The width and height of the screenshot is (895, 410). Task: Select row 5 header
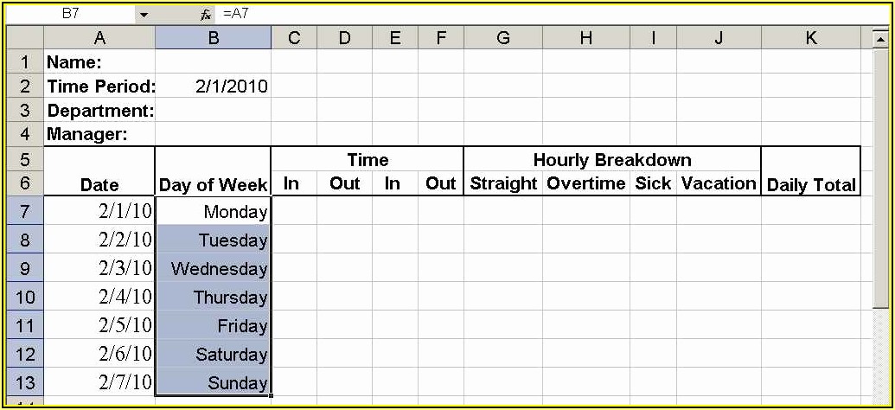24,160
